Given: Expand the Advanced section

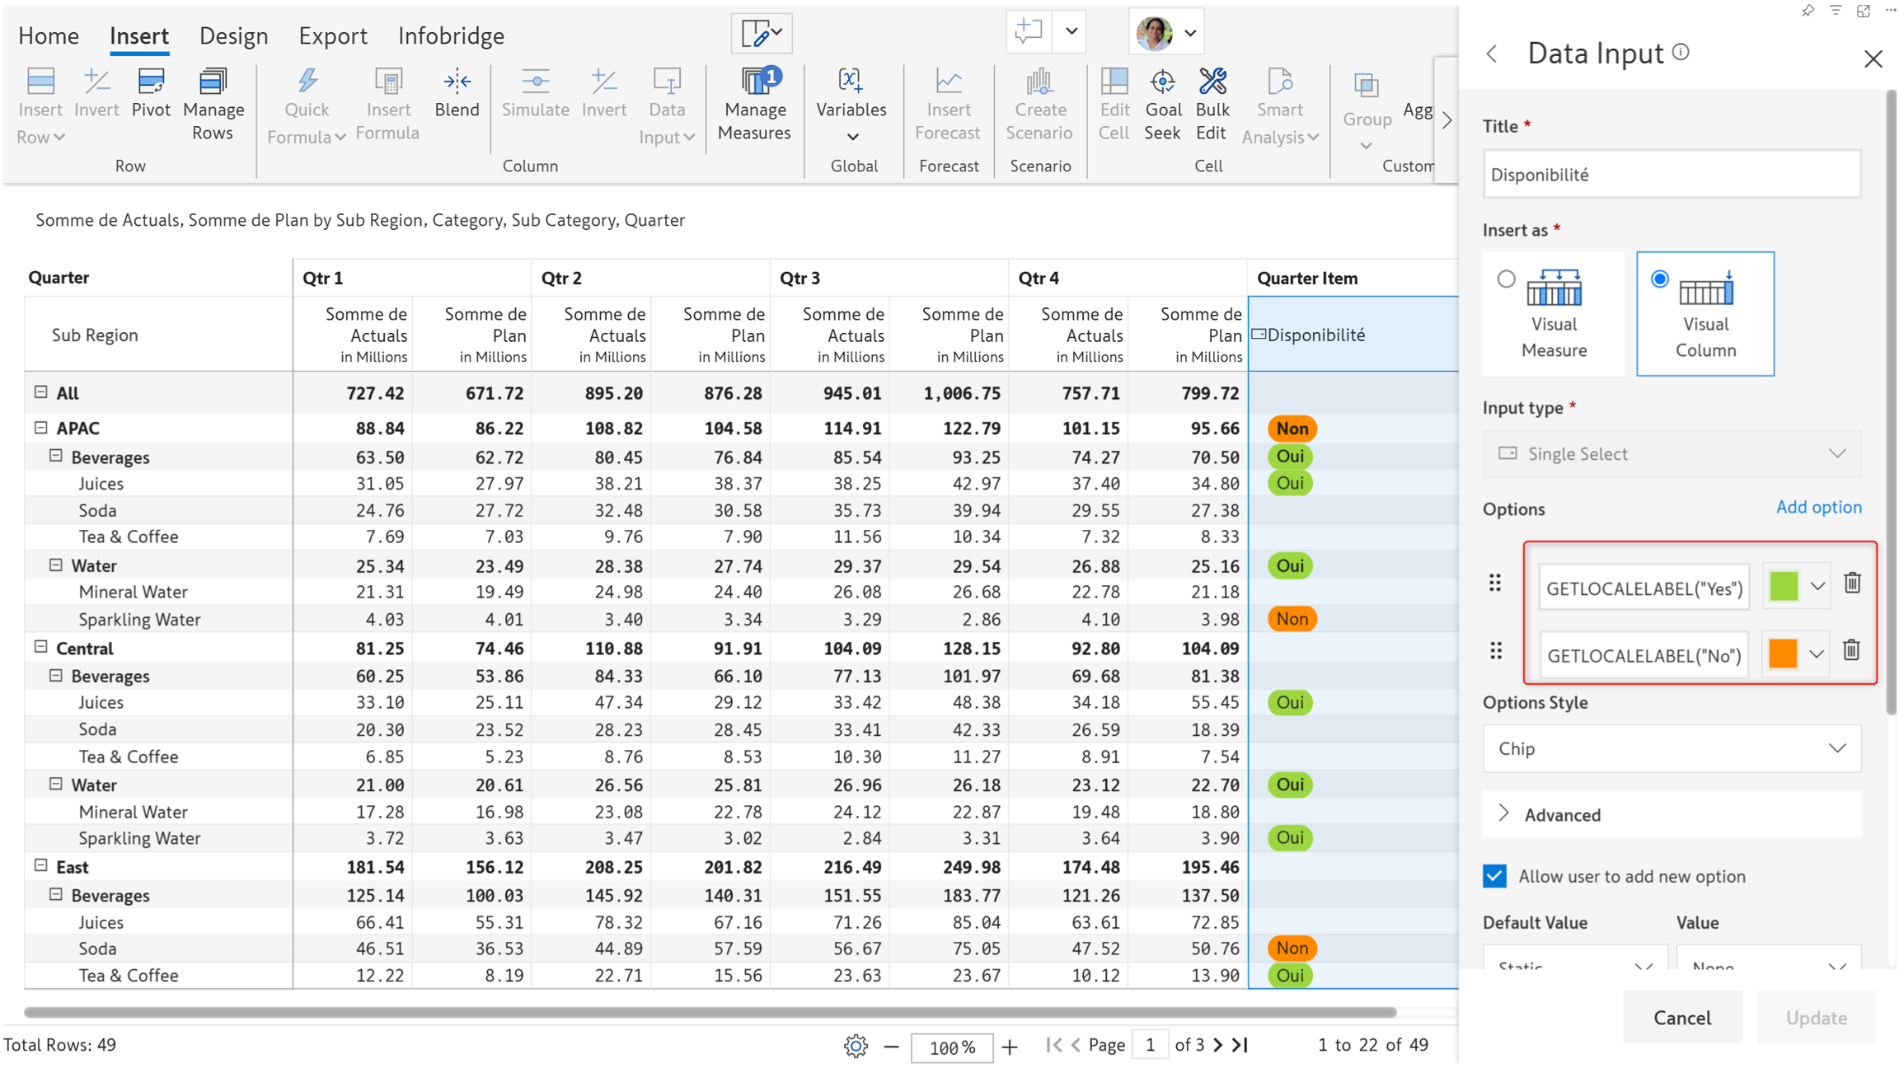Looking at the screenshot, I should (x=1562, y=814).
